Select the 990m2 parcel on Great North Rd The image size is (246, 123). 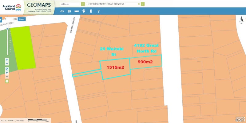(x=145, y=62)
